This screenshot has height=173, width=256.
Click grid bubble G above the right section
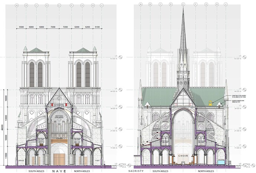(206, 4)
